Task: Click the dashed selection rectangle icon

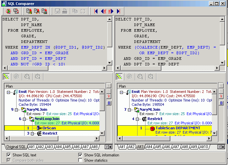Action: (83, 11)
